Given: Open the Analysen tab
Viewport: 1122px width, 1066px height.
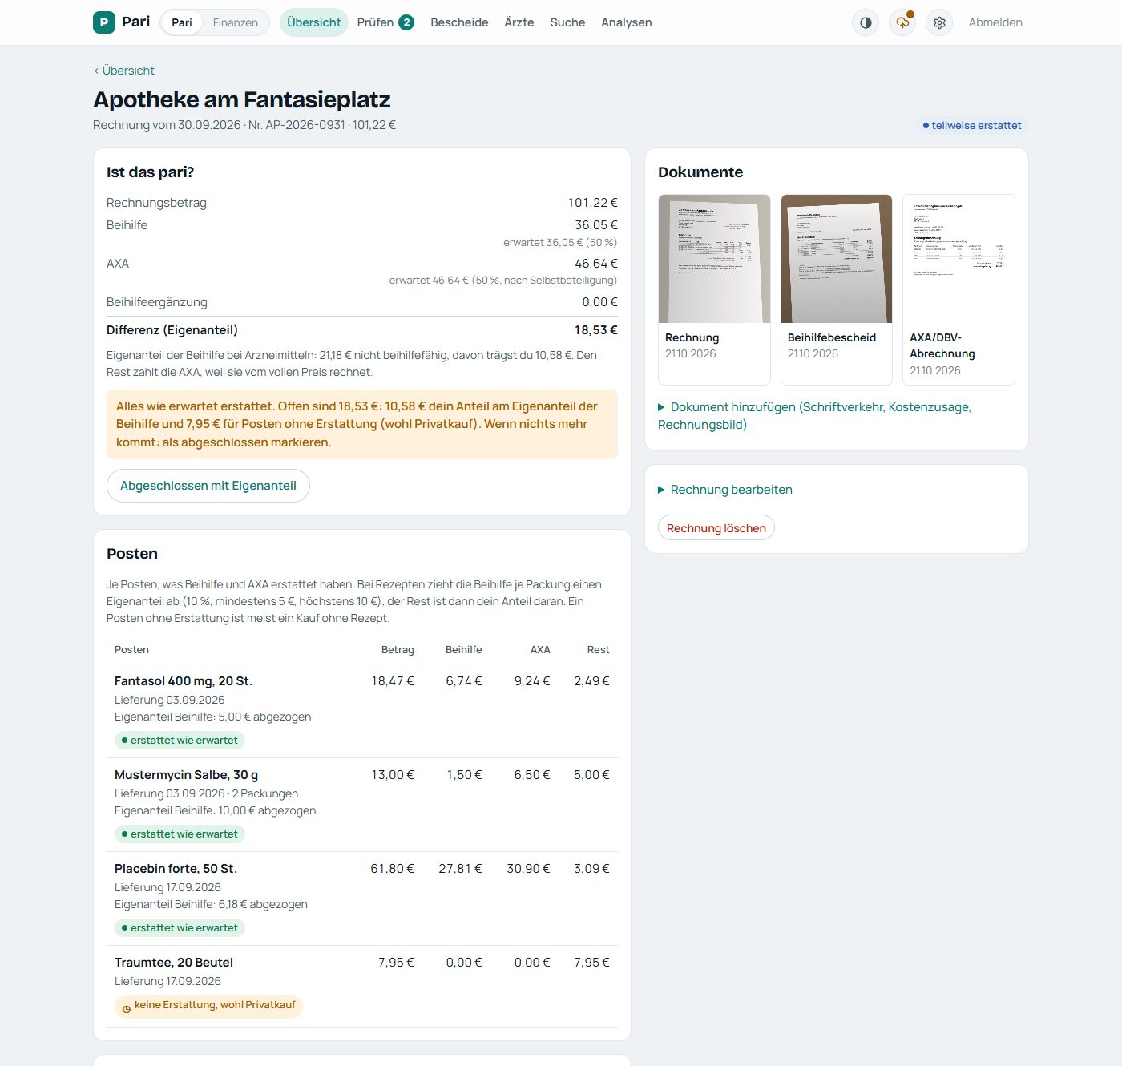Looking at the screenshot, I should pos(627,22).
